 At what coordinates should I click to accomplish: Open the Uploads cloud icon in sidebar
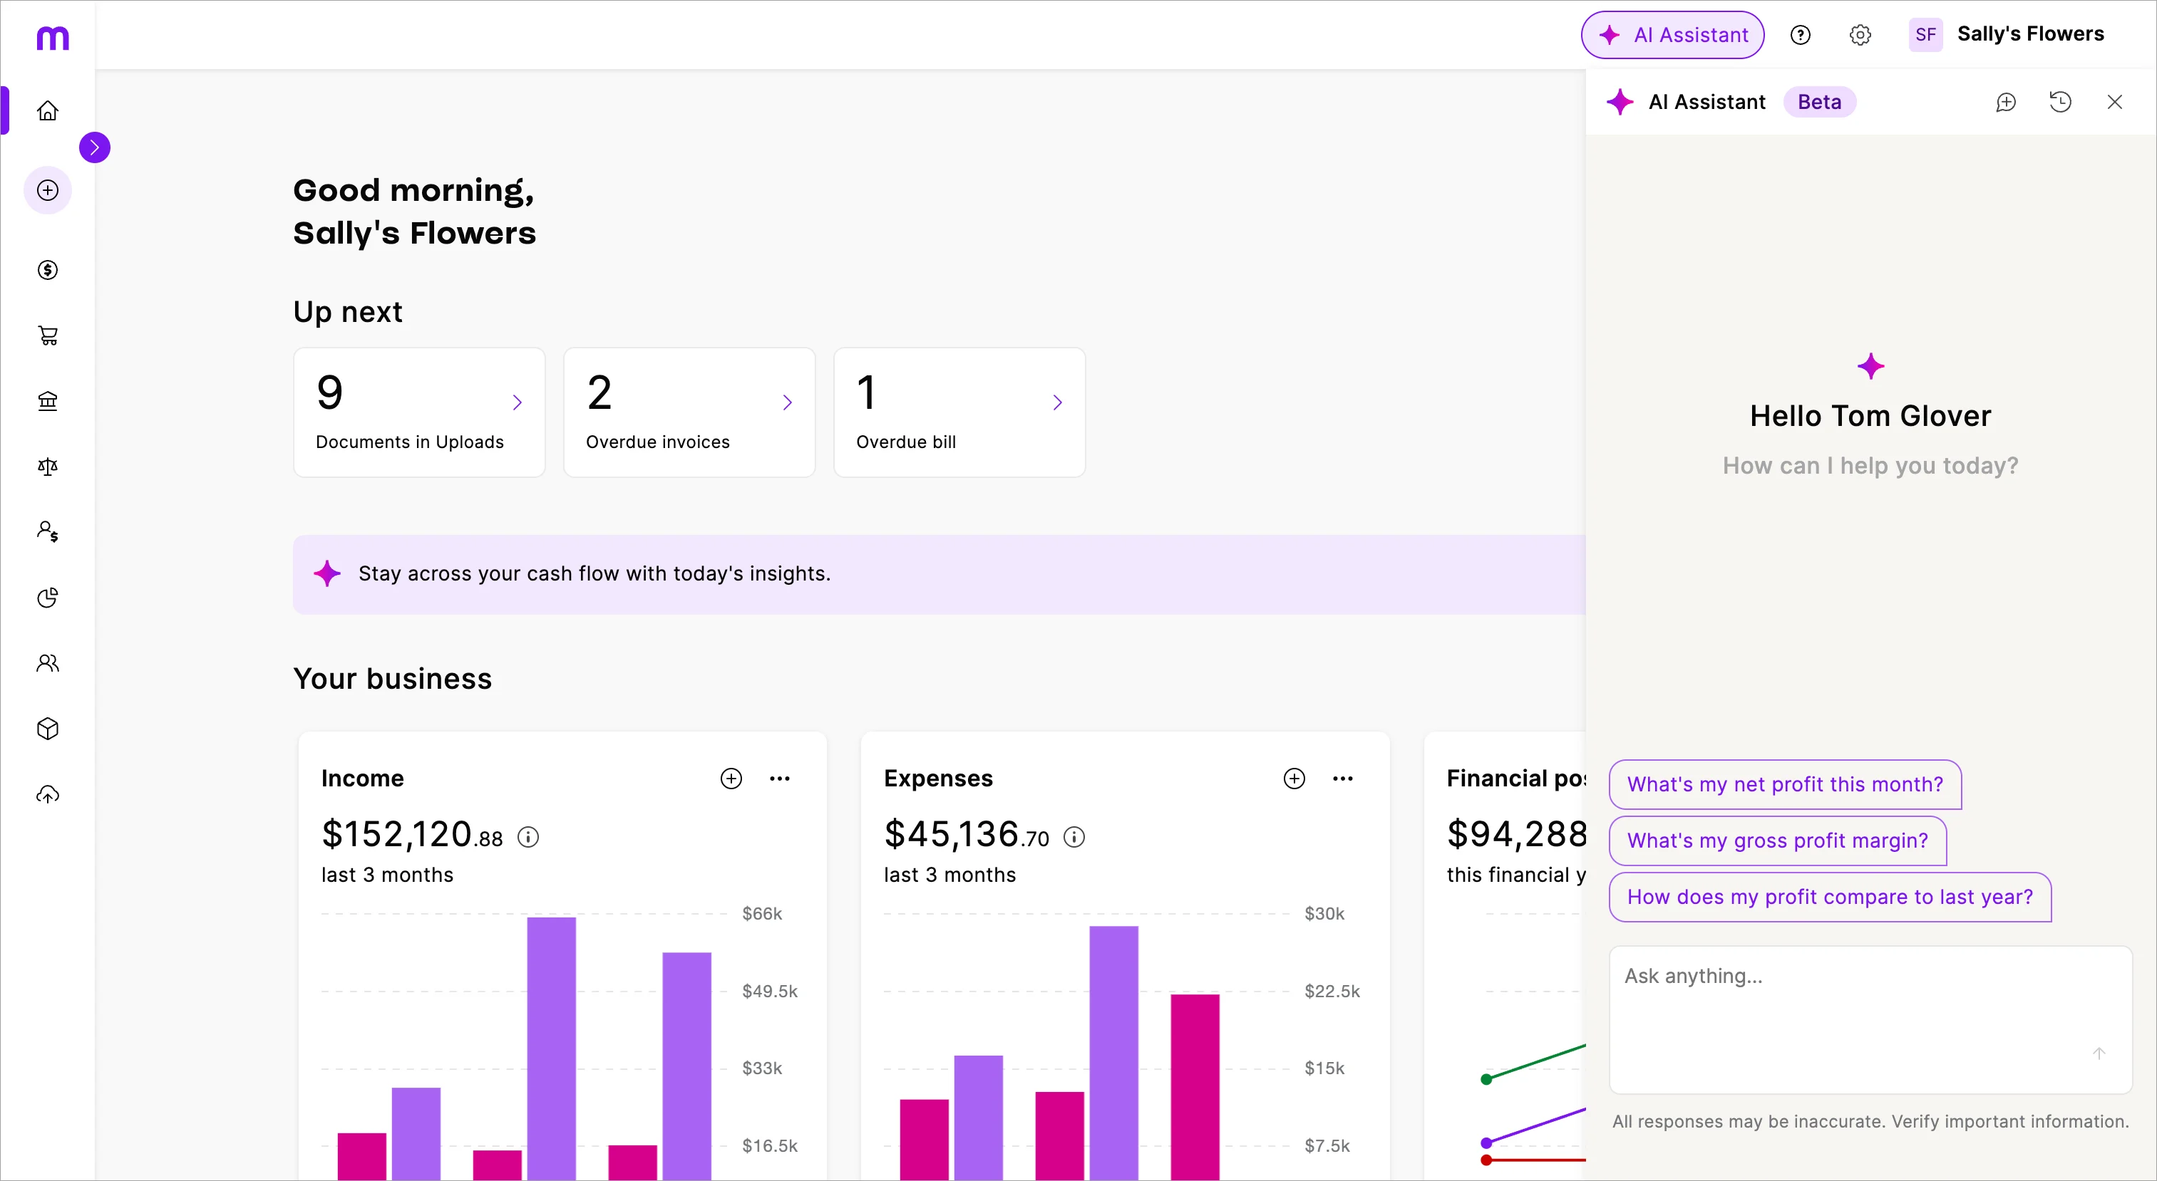pyautogui.click(x=48, y=794)
